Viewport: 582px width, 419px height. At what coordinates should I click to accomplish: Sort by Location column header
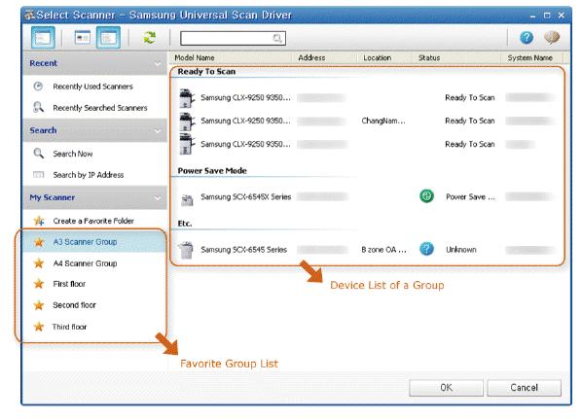377,58
